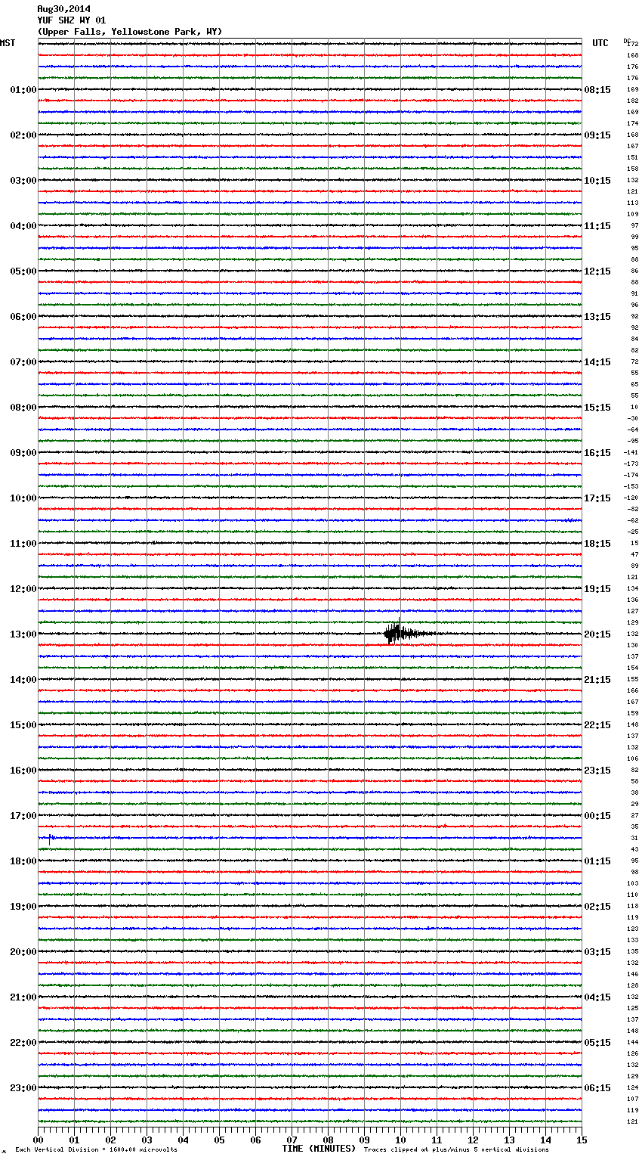Click the DC offset value '151'
642x1160 pixels.
(x=633, y=157)
